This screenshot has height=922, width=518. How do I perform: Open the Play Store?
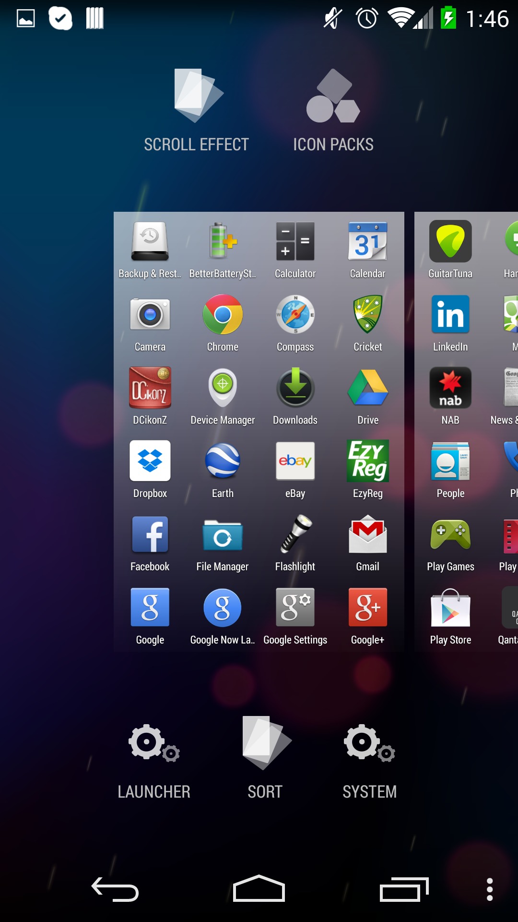coord(450,617)
